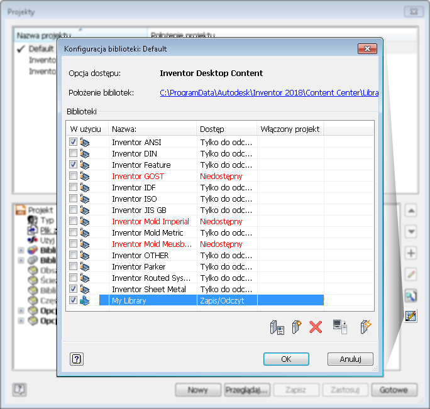Click Niedostępny in the Inventor GOST row
This screenshot has width=430, height=409.
221,177
